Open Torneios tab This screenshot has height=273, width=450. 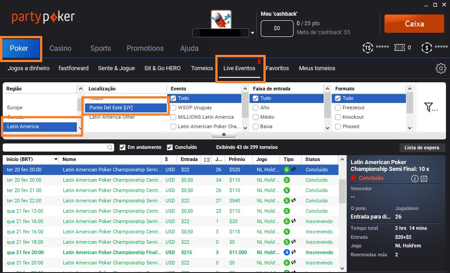tap(202, 68)
